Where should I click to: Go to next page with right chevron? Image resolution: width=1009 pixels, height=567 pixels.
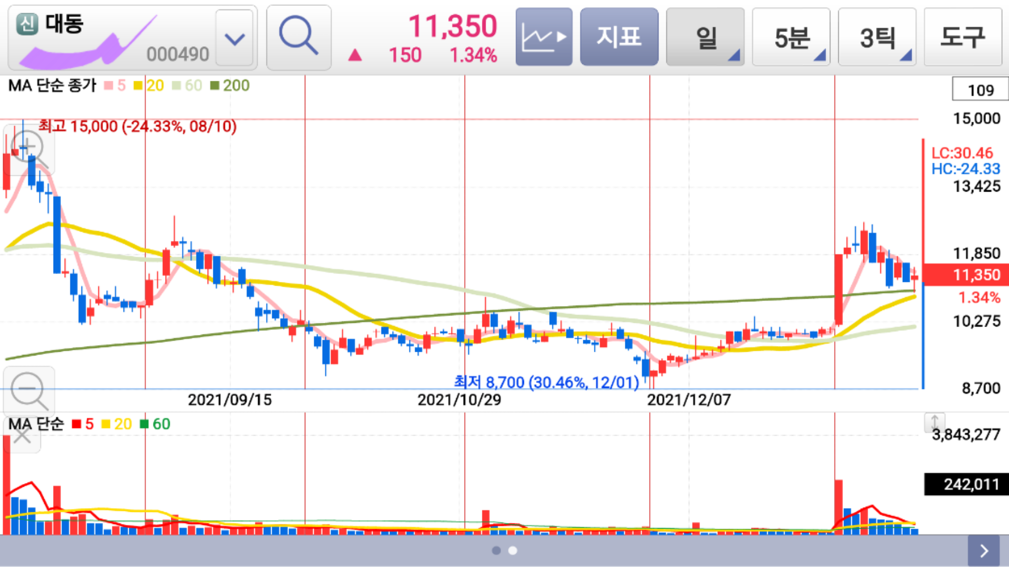pos(984,551)
